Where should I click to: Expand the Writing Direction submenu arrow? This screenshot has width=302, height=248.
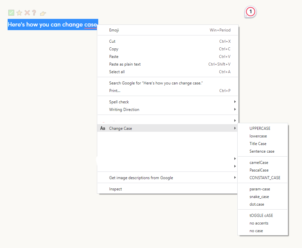click(x=235, y=110)
